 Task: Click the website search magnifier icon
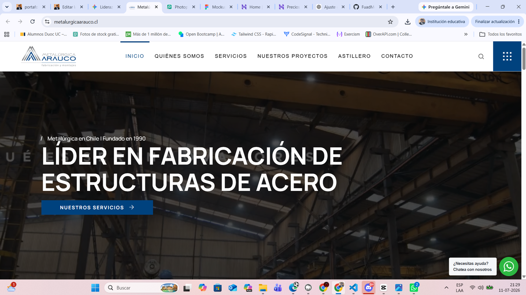481,57
